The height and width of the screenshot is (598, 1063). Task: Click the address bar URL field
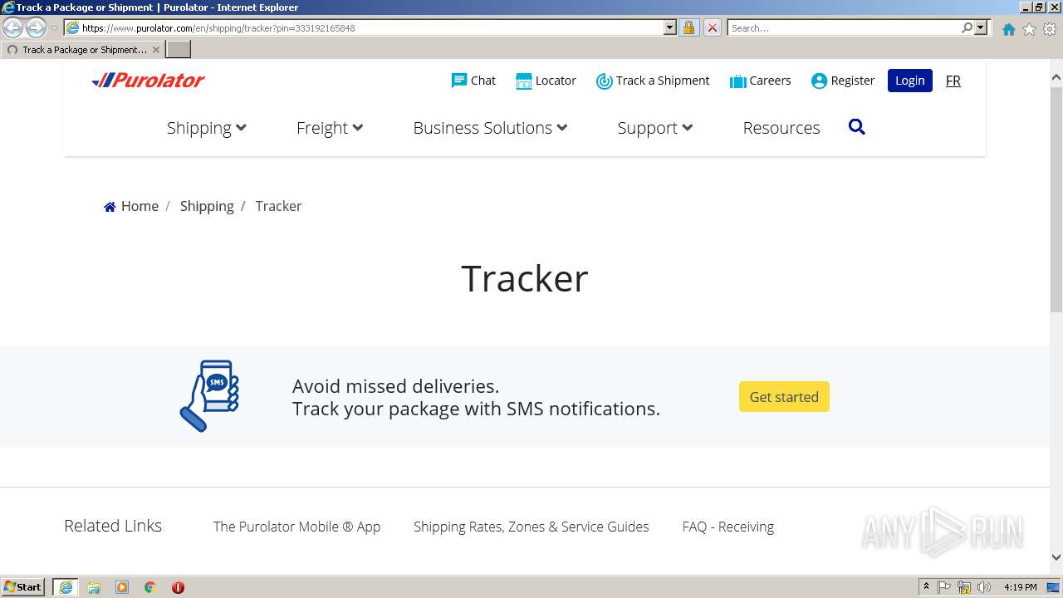pyautogui.click(x=371, y=27)
